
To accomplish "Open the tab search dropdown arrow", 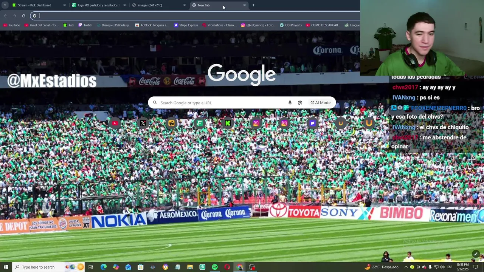I will [x=5, y=5].
